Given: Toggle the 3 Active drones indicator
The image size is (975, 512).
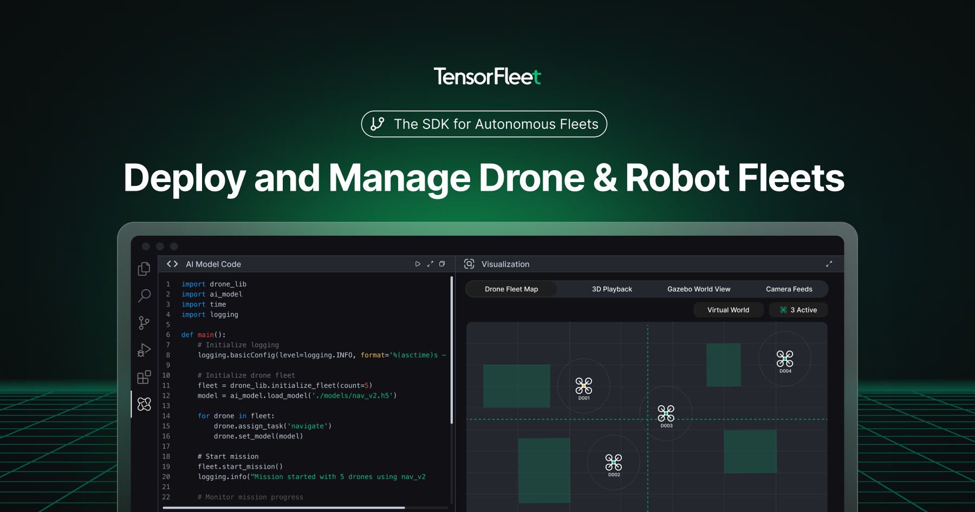Looking at the screenshot, I should (798, 309).
